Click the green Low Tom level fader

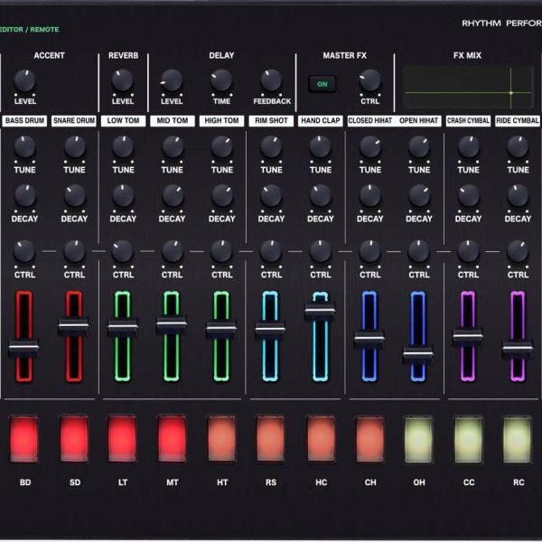(123, 326)
